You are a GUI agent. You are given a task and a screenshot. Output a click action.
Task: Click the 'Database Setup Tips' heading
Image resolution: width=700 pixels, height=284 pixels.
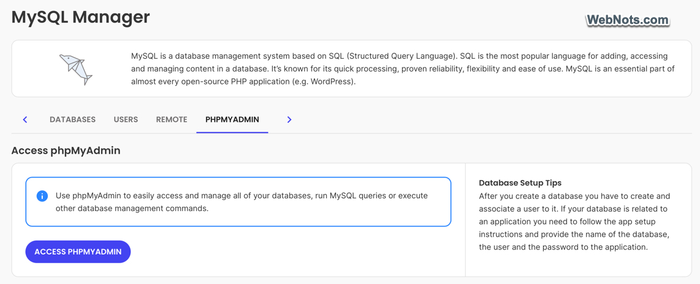pyautogui.click(x=520, y=183)
